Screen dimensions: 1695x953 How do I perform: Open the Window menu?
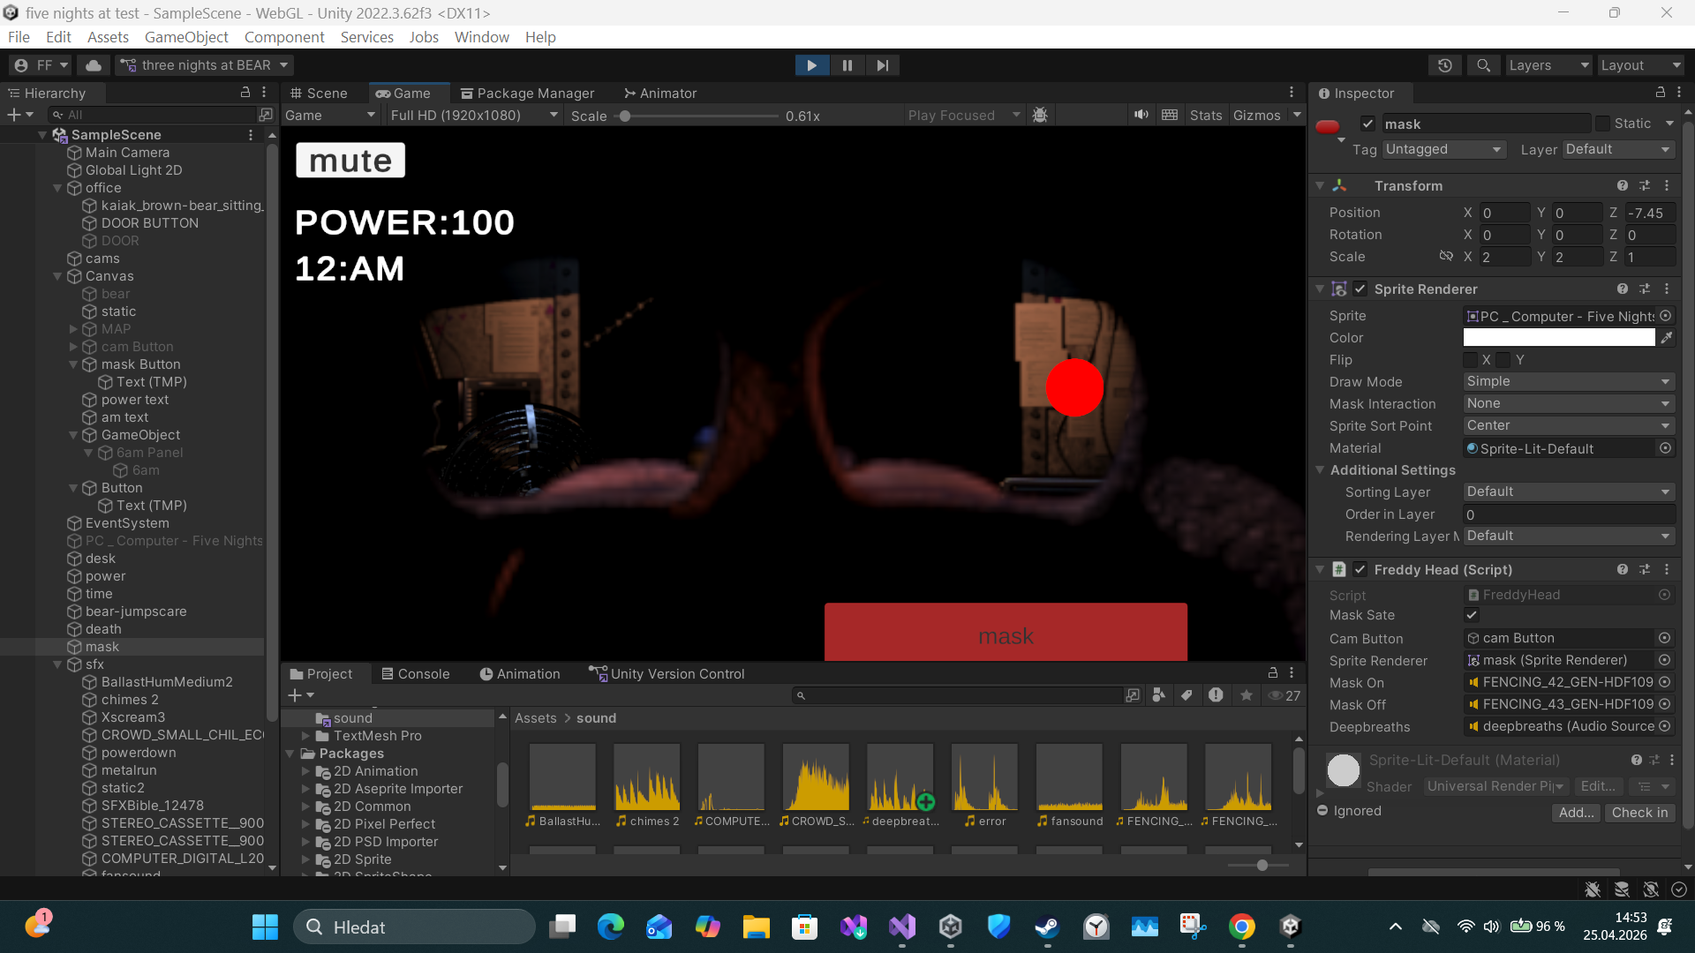click(x=481, y=37)
